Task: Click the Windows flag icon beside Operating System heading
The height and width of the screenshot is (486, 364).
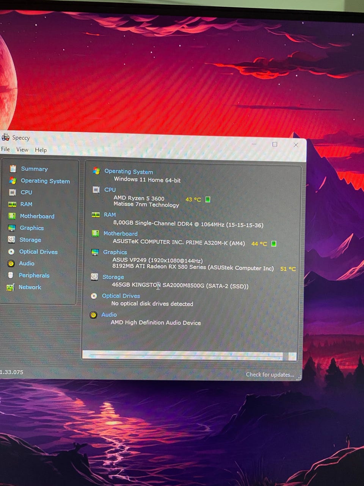Action: pyautogui.click(x=96, y=171)
